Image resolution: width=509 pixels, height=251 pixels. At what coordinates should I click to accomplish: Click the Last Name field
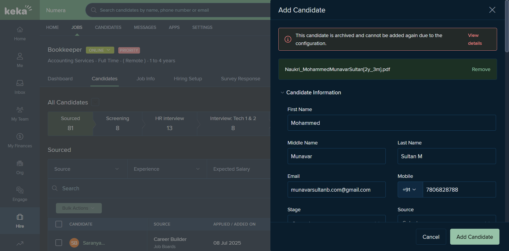coord(447,156)
